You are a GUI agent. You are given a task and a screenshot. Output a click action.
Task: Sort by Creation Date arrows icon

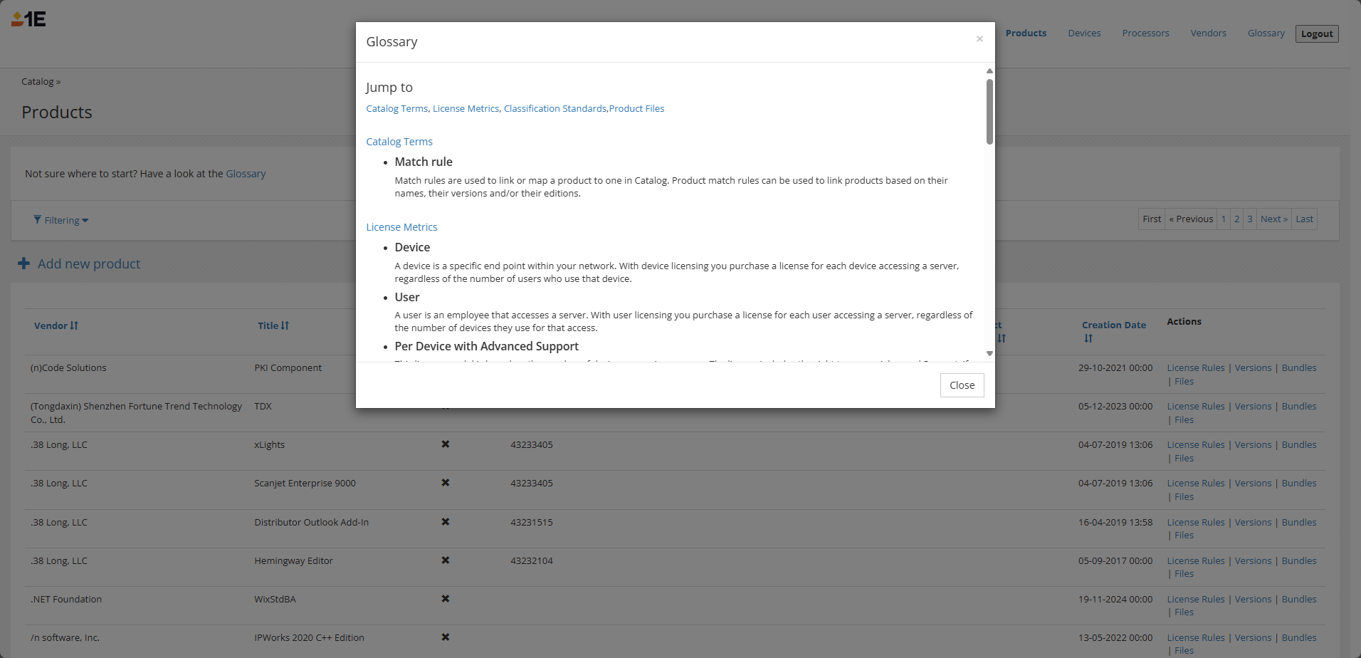click(x=1088, y=338)
